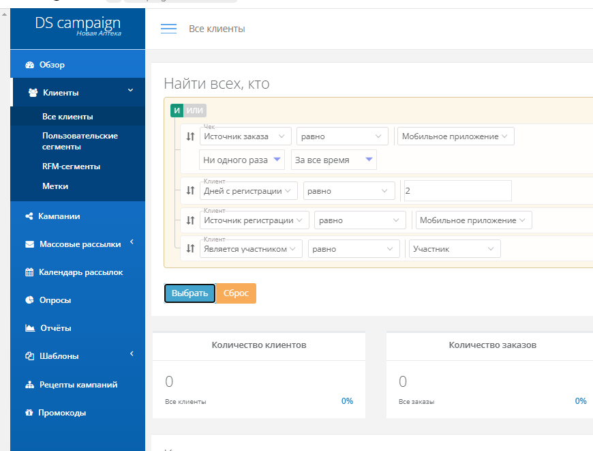Image resolution: width=593 pixels, height=451 pixels.
Task: Click the hamburger menu icon
Action: click(x=168, y=29)
